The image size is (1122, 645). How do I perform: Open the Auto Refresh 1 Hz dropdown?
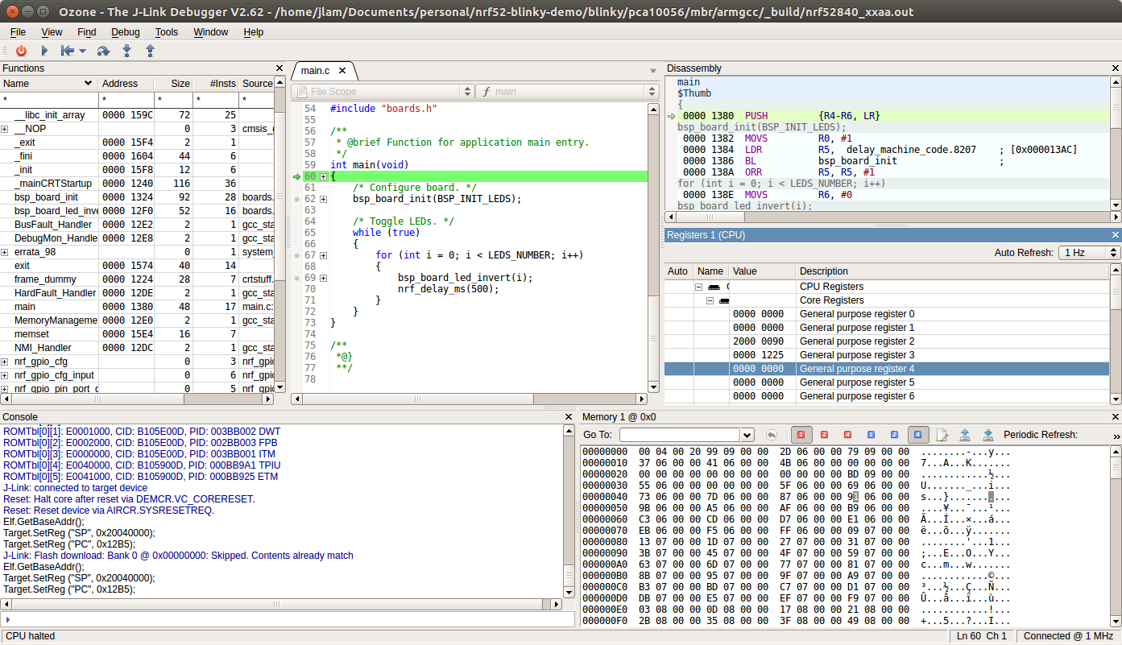click(1089, 253)
